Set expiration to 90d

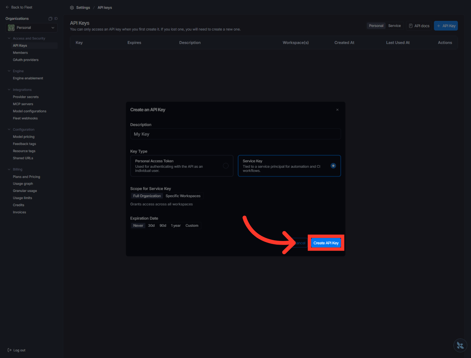tap(163, 225)
